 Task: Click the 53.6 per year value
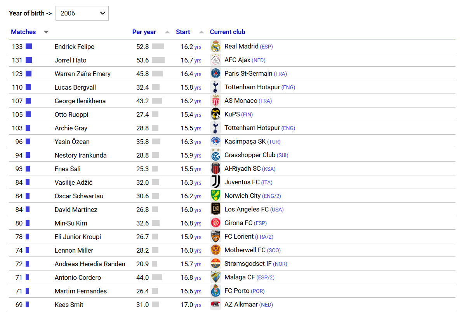(x=143, y=60)
